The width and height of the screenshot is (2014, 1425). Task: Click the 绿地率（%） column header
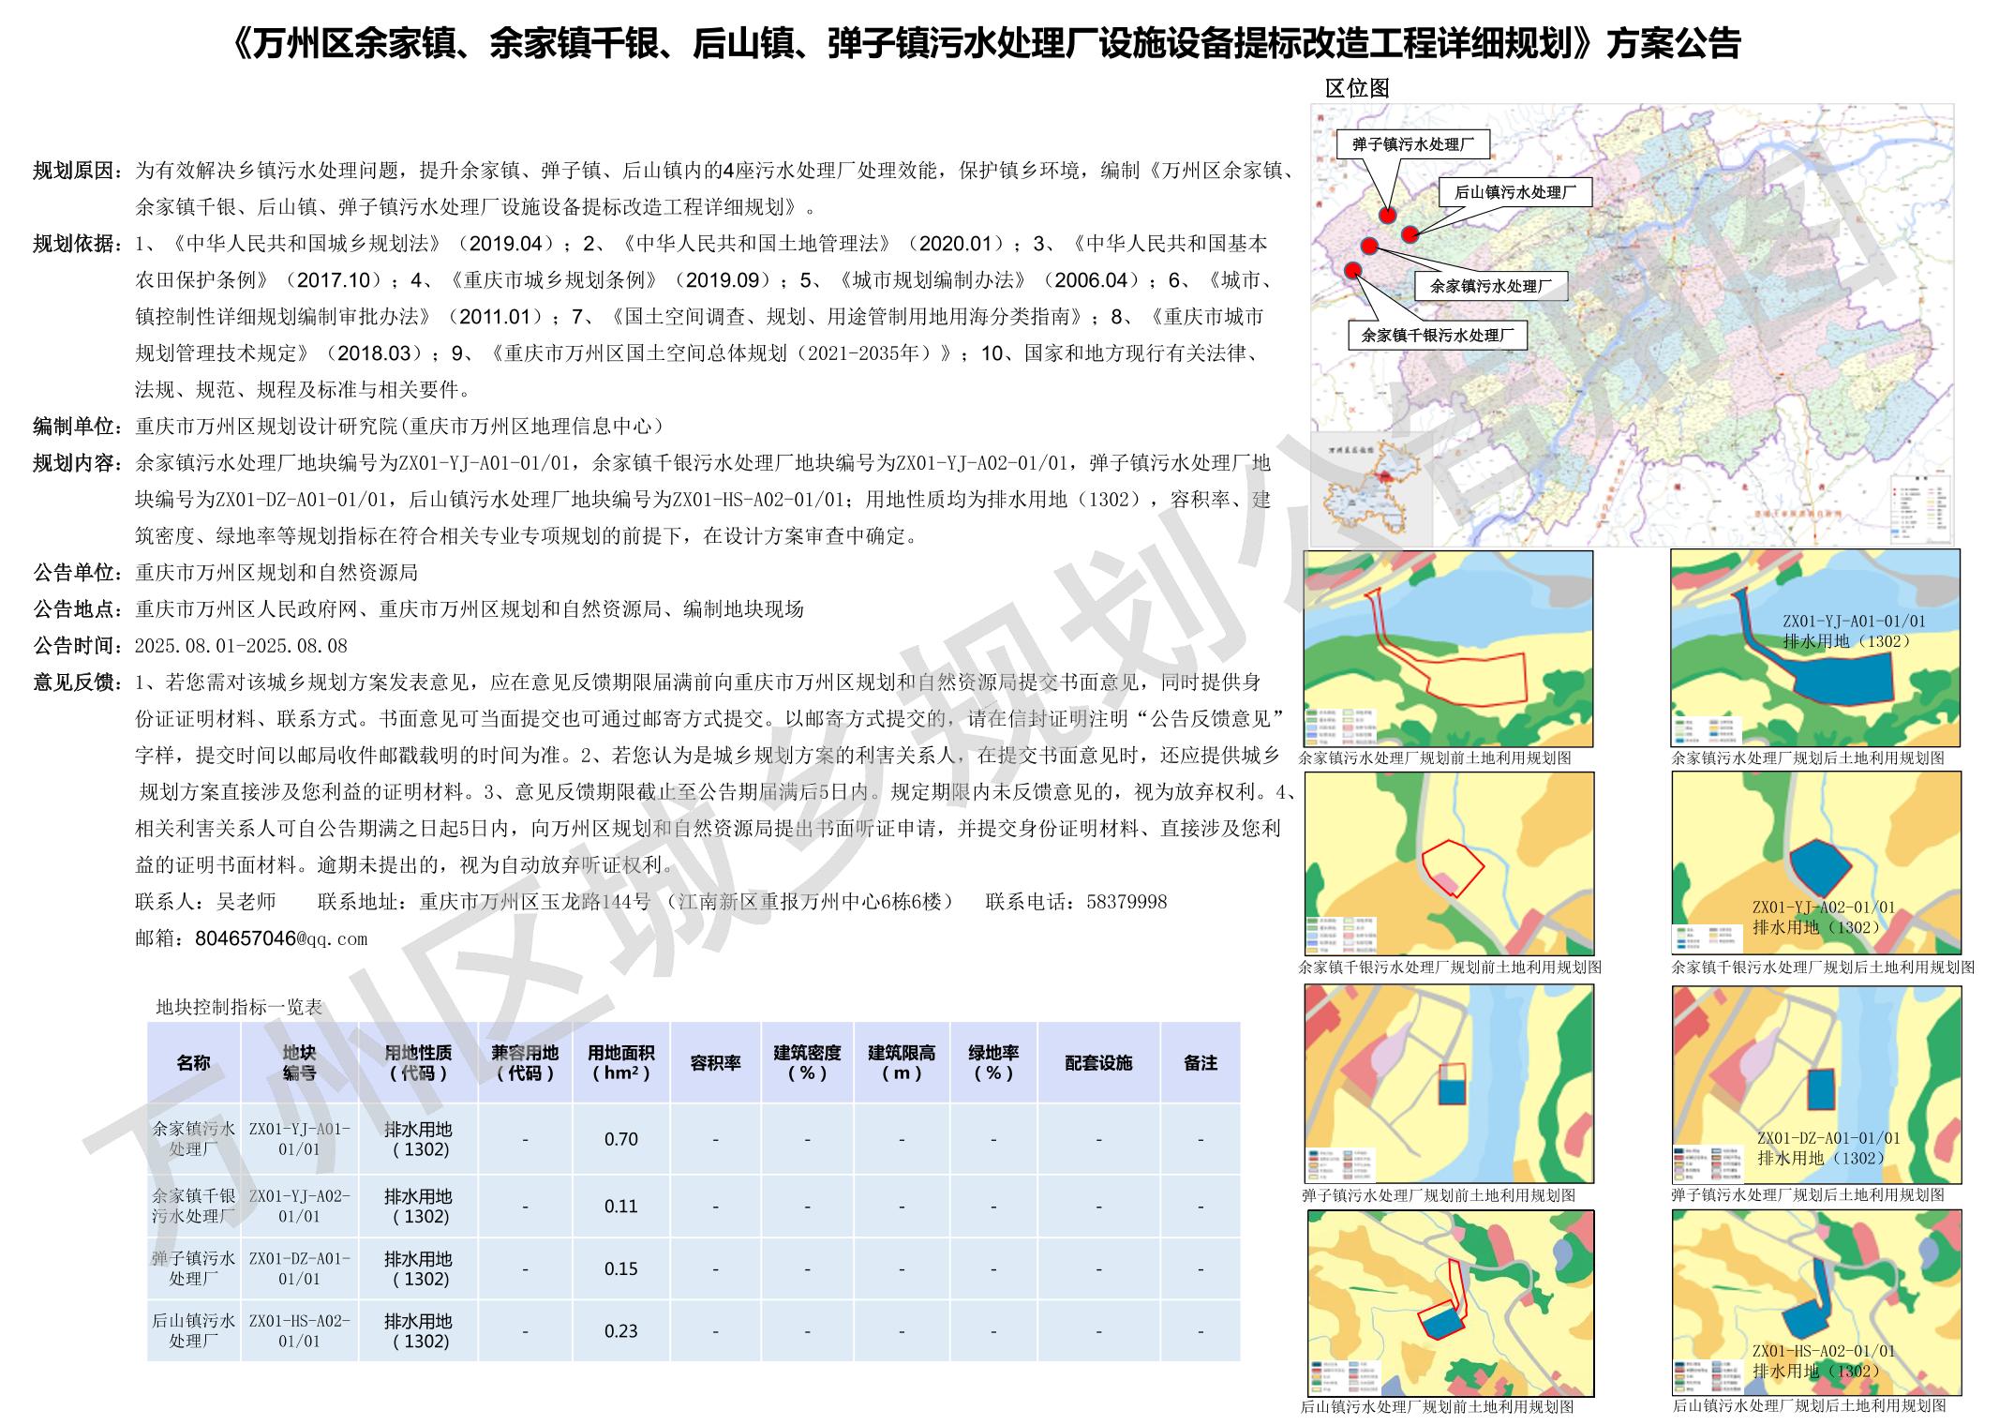(x=993, y=1062)
